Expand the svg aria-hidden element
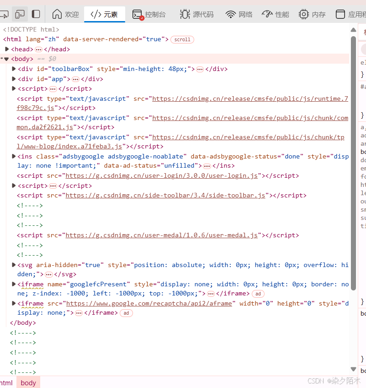The image size is (366, 388). 14,265
